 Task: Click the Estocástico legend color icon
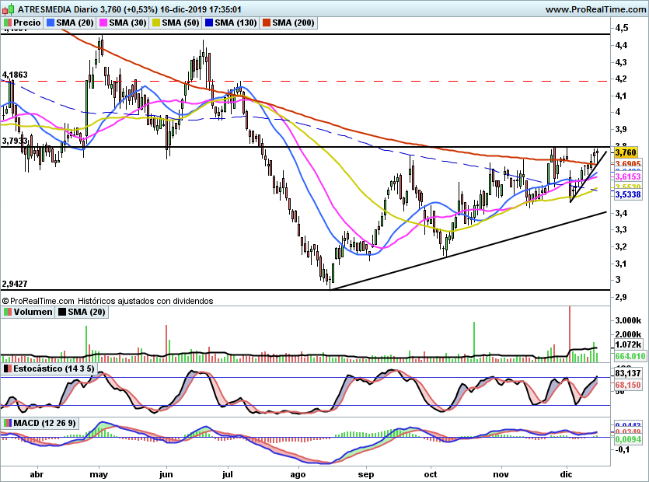[x=8, y=368]
